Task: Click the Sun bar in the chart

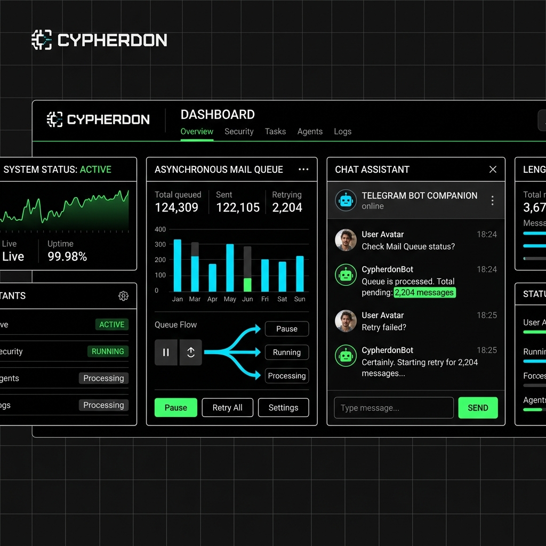Action: click(x=300, y=274)
